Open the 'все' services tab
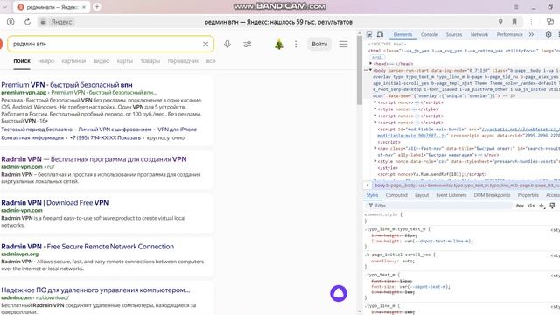The height and width of the screenshot is (315, 560). coord(211,61)
